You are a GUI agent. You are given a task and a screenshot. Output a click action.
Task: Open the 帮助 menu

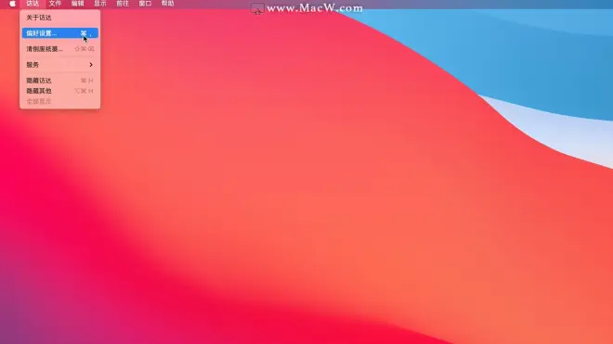coord(168,4)
